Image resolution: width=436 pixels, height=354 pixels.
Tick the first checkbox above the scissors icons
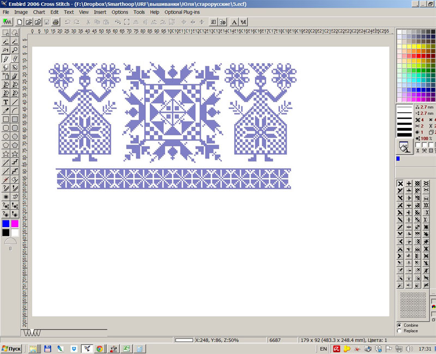pos(417,145)
